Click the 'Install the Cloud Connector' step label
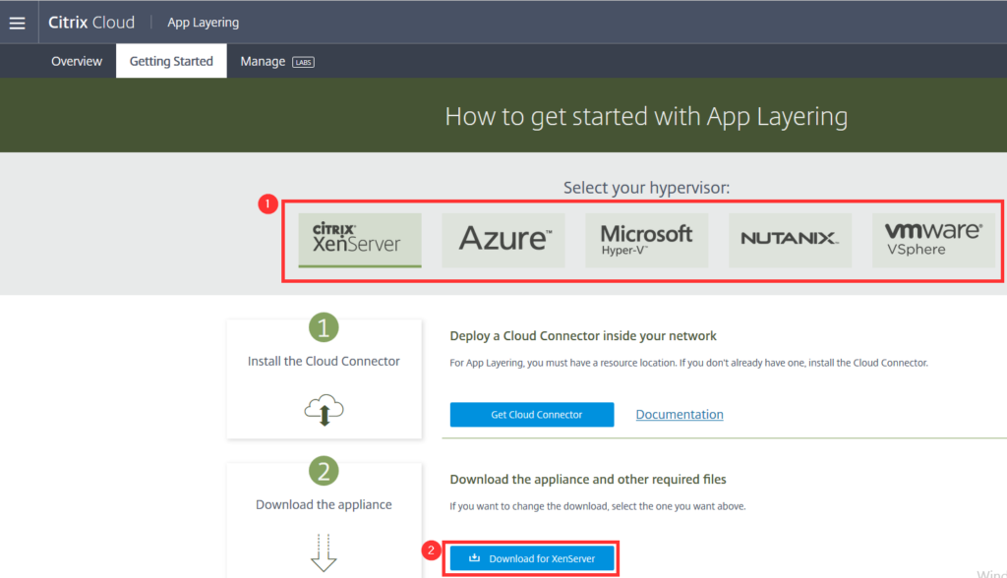This screenshot has height=578, width=1007. pos(324,361)
